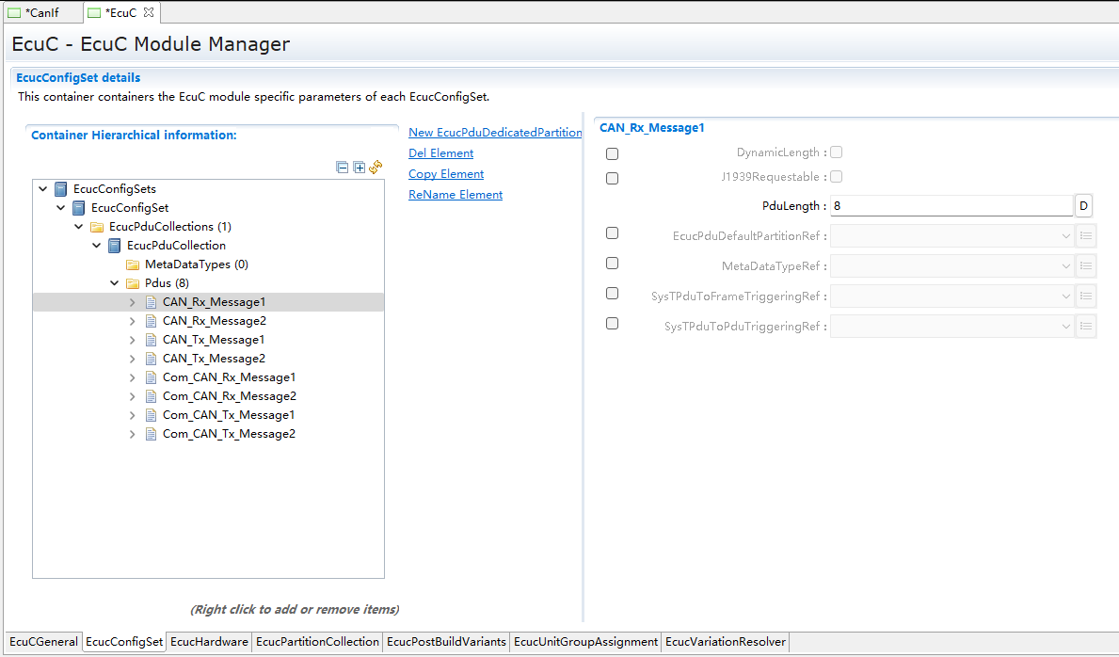Click the Copy Element link
1119x657 pixels.
pyautogui.click(x=446, y=174)
